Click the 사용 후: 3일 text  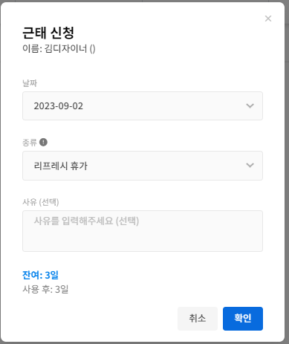coord(45,289)
